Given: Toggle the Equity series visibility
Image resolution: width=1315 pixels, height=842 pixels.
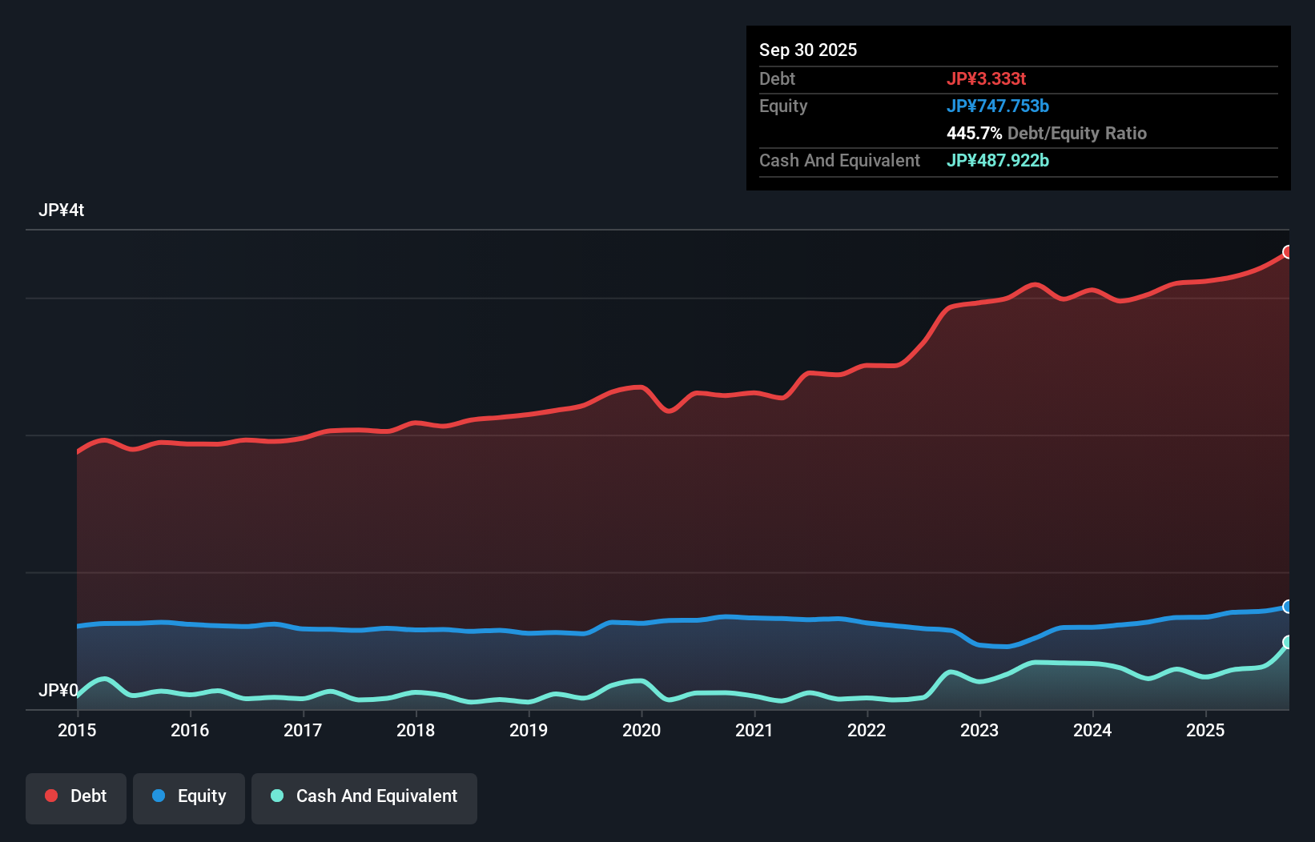Looking at the screenshot, I should [x=188, y=796].
